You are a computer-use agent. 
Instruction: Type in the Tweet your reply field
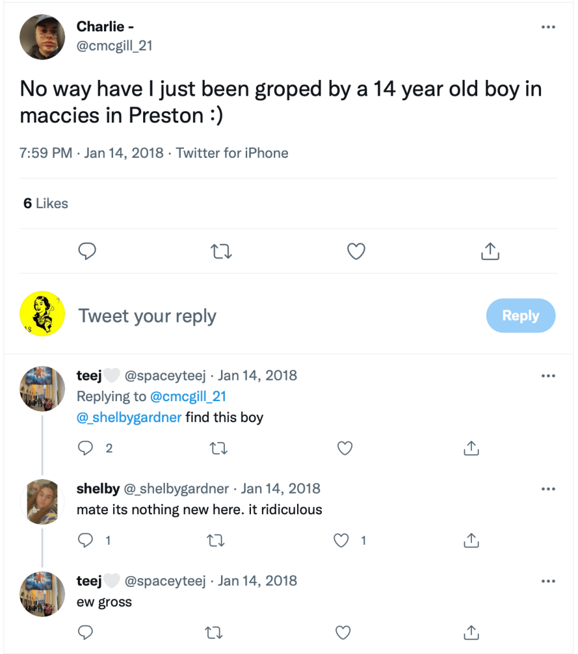pyautogui.click(x=255, y=316)
